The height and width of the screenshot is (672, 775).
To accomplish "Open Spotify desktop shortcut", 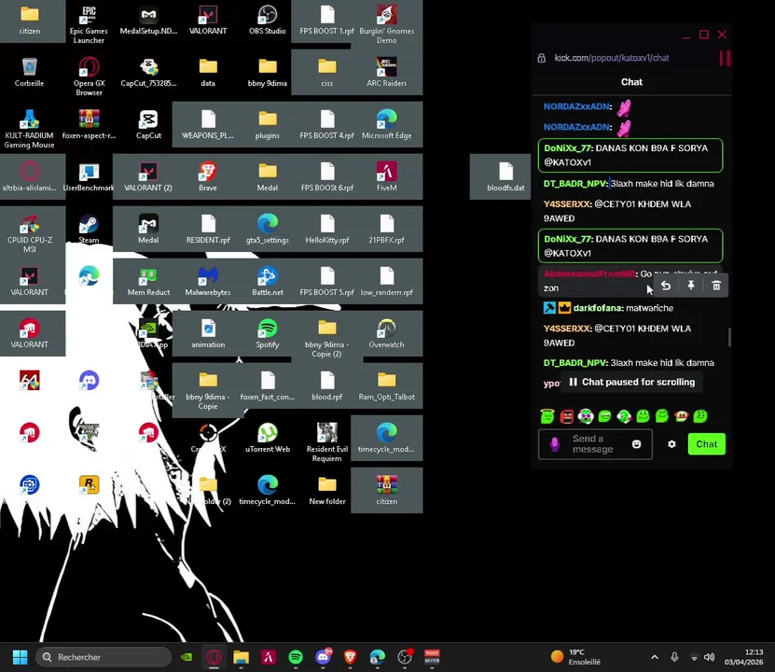I will click(268, 334).
